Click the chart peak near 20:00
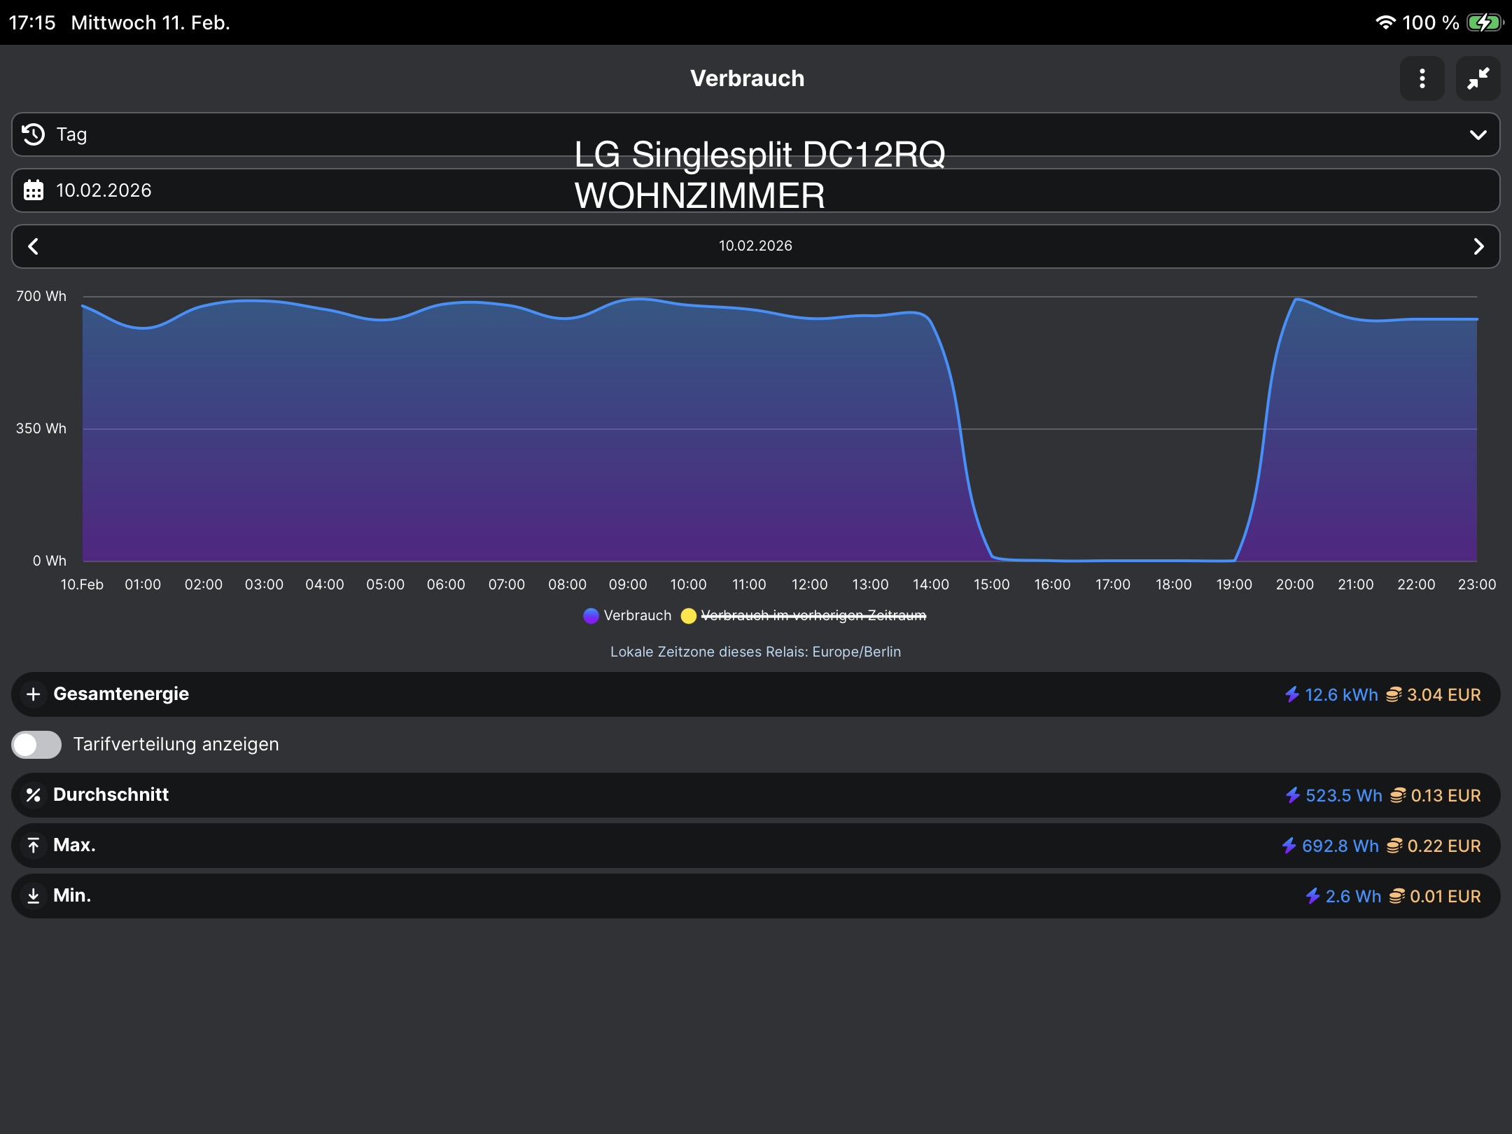Screen dimensions: 1512x1134 1296,300
